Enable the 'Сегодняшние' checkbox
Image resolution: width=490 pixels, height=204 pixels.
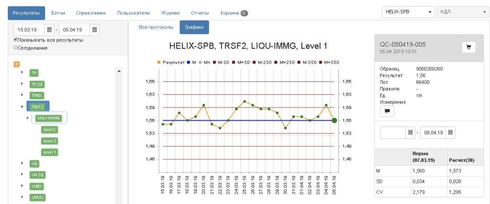point(16,47)
